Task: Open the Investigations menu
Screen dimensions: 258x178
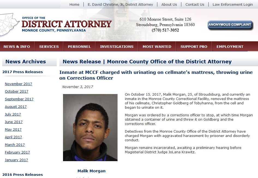Action: [x=117, y=46]
